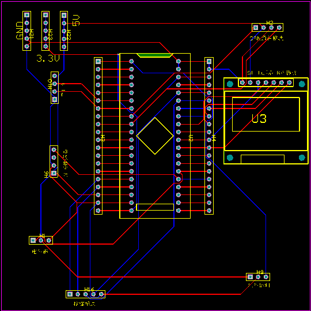
Task: Select the H4 designator label
Action: click(x=214, y=138)
